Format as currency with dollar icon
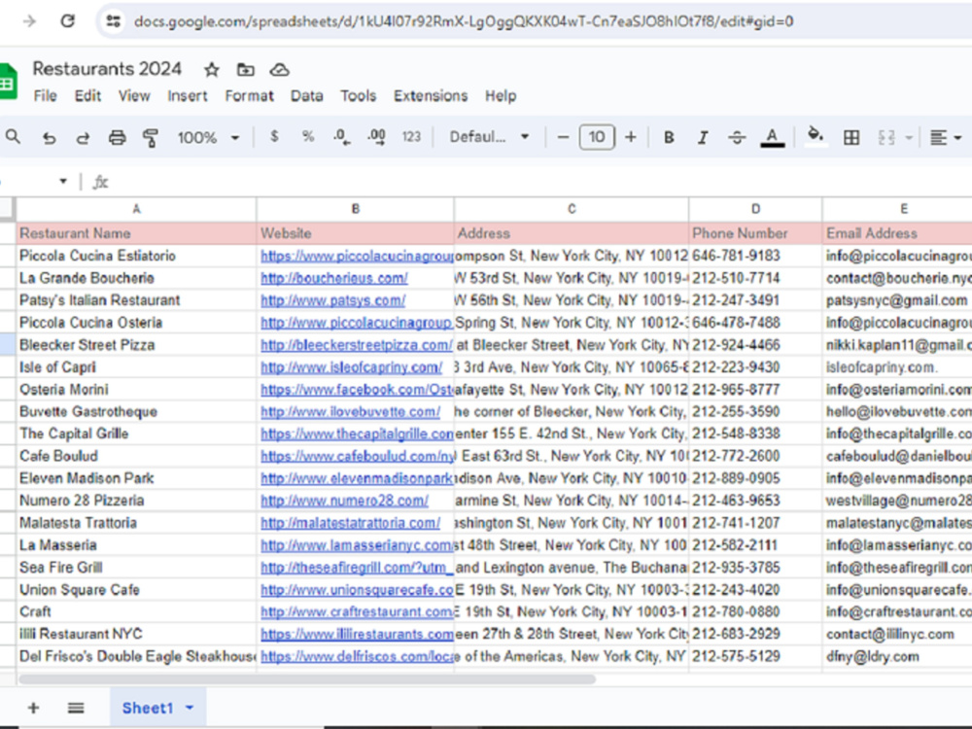972x729 pixels. point(274,137)
